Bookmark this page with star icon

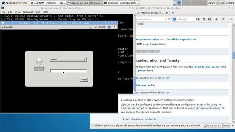point(204,19)
